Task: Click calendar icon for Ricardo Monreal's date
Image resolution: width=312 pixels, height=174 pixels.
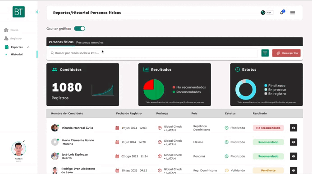Action: (x=117, y=128)
